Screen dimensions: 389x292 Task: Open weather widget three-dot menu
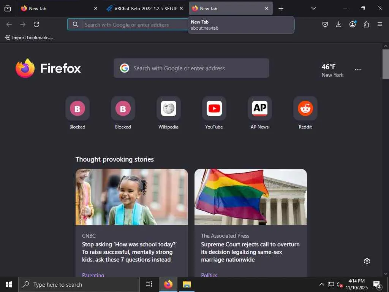358,70
